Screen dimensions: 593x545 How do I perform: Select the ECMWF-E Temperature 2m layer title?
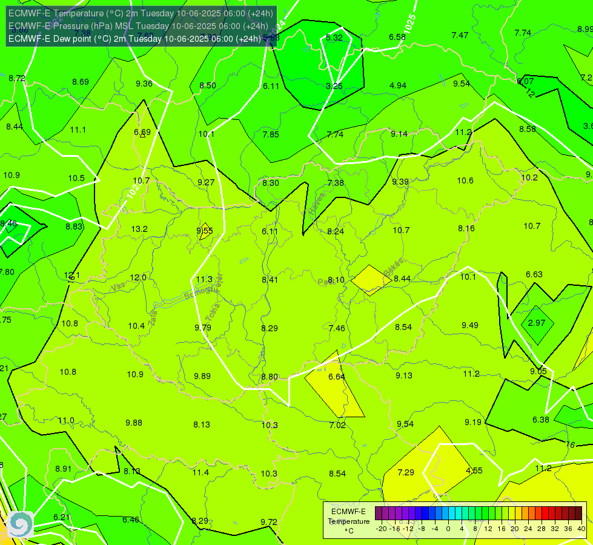[x=141, y=13]
